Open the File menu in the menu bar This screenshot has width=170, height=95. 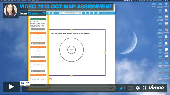coord(9,1)
